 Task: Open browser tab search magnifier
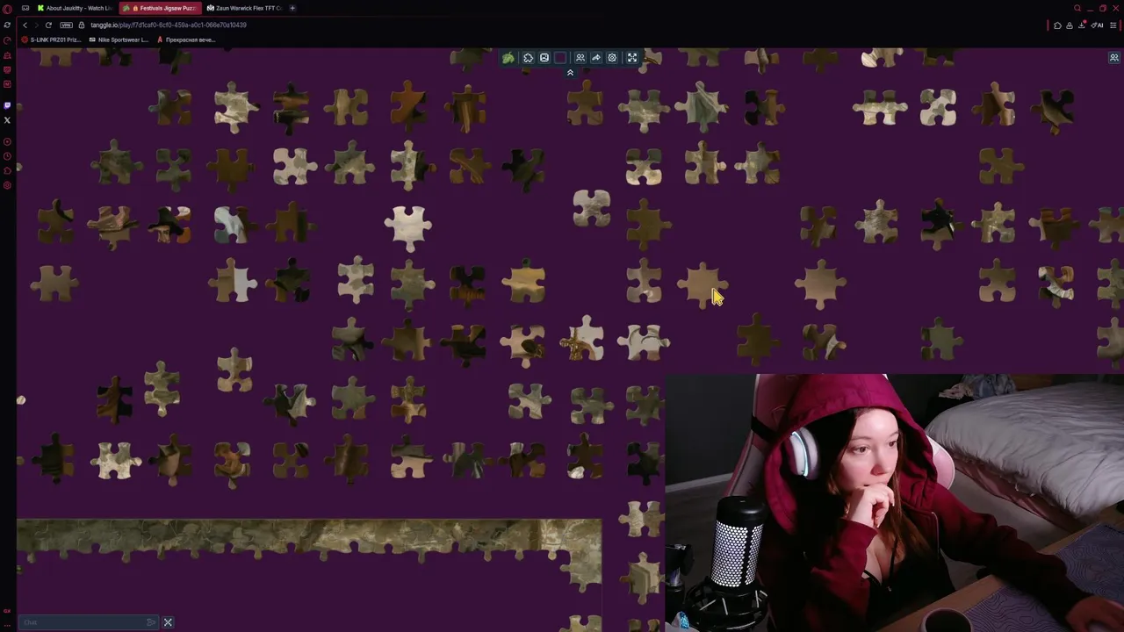(1077, 8)
